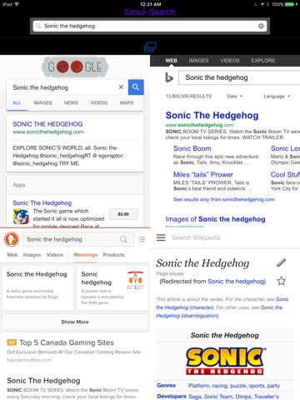
Task: Switch to Bing EXPLORE tab
Action: 263,61
